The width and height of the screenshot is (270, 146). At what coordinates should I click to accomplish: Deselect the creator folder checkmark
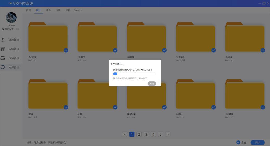coord(263,107)
